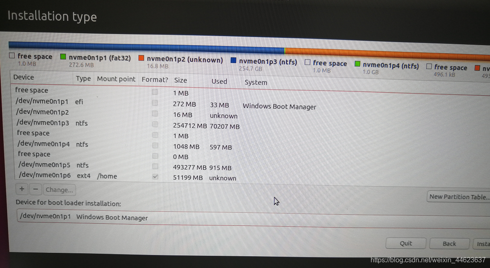Viewport: 490px width, 268px height.
Task: Click the 254712 MB size cell
Action: click(x=190, y=126)
